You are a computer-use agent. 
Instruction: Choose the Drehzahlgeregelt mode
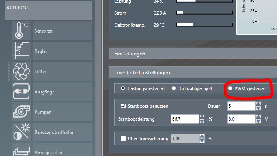pyautogui.click(x=174, y=88)
